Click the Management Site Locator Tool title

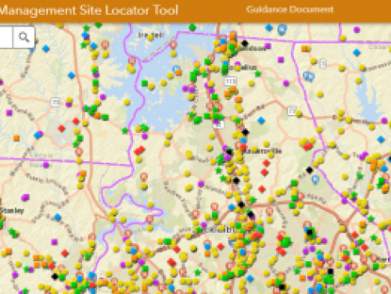pos(89,11)
